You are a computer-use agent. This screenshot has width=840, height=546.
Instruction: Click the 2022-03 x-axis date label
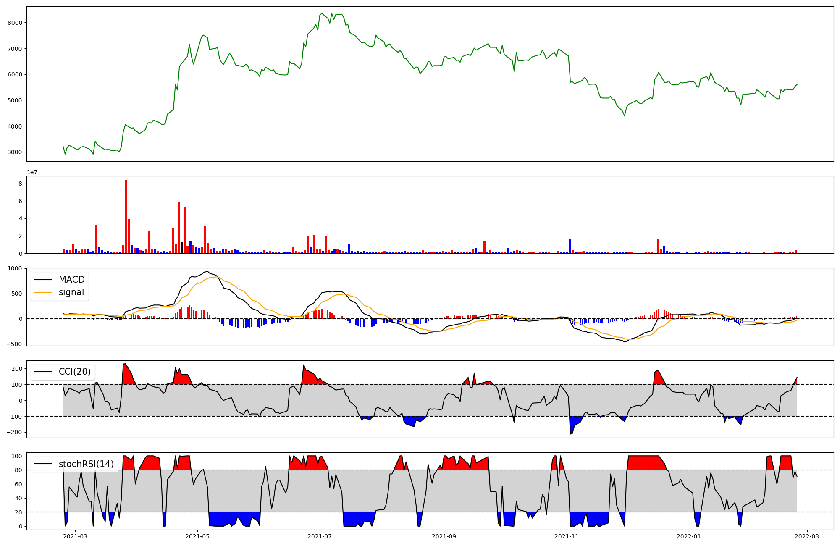(807, 536)
